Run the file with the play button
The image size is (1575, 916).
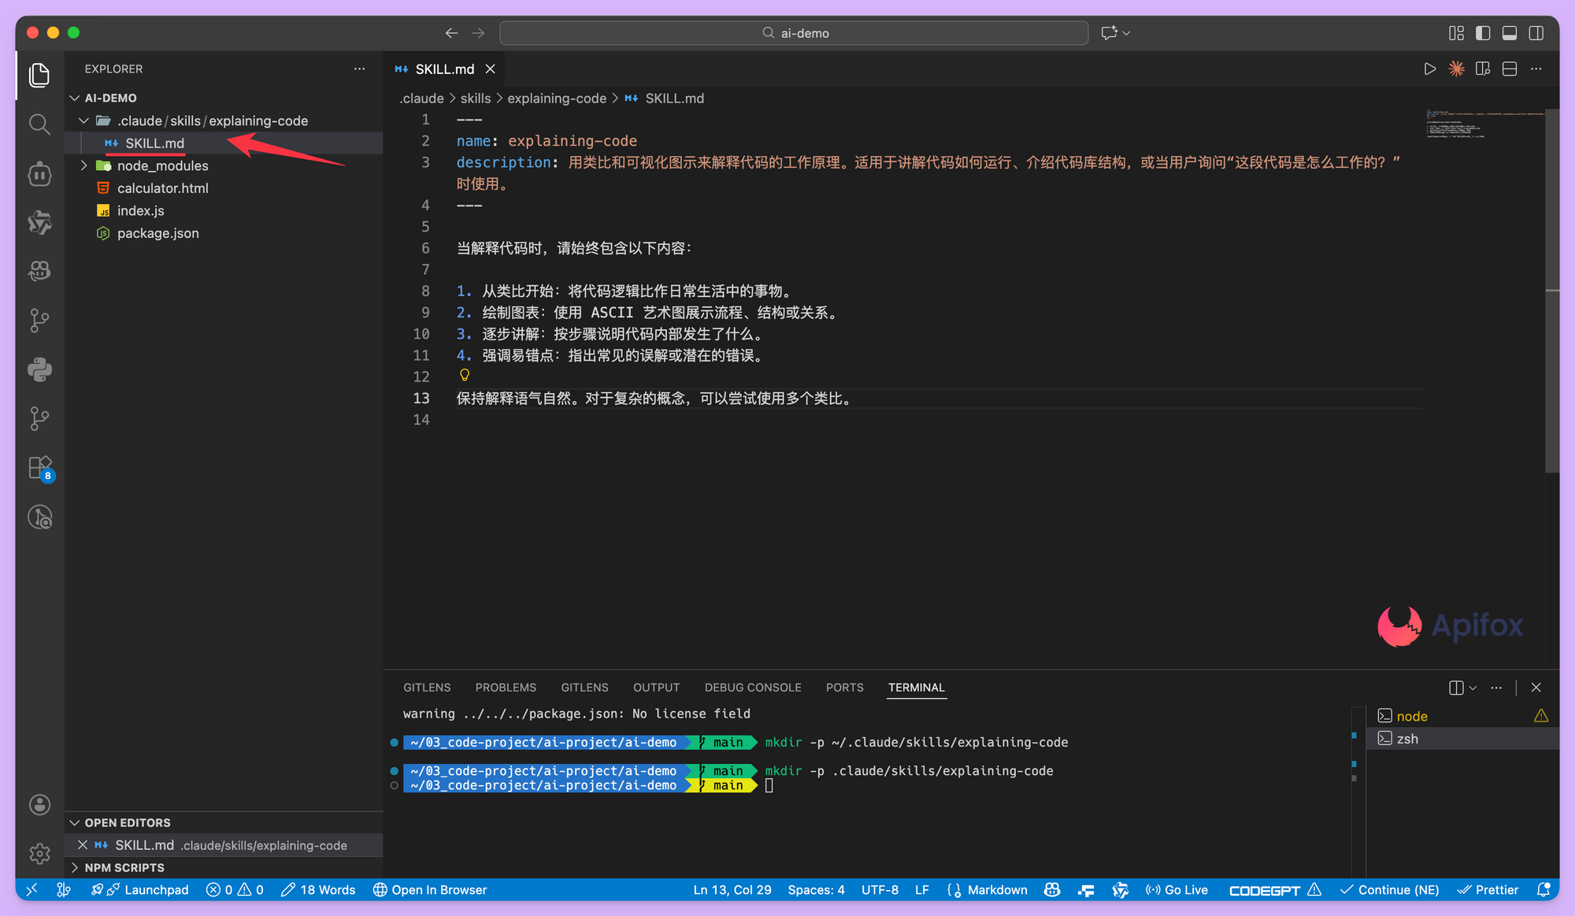click(x=1431, y=69)
